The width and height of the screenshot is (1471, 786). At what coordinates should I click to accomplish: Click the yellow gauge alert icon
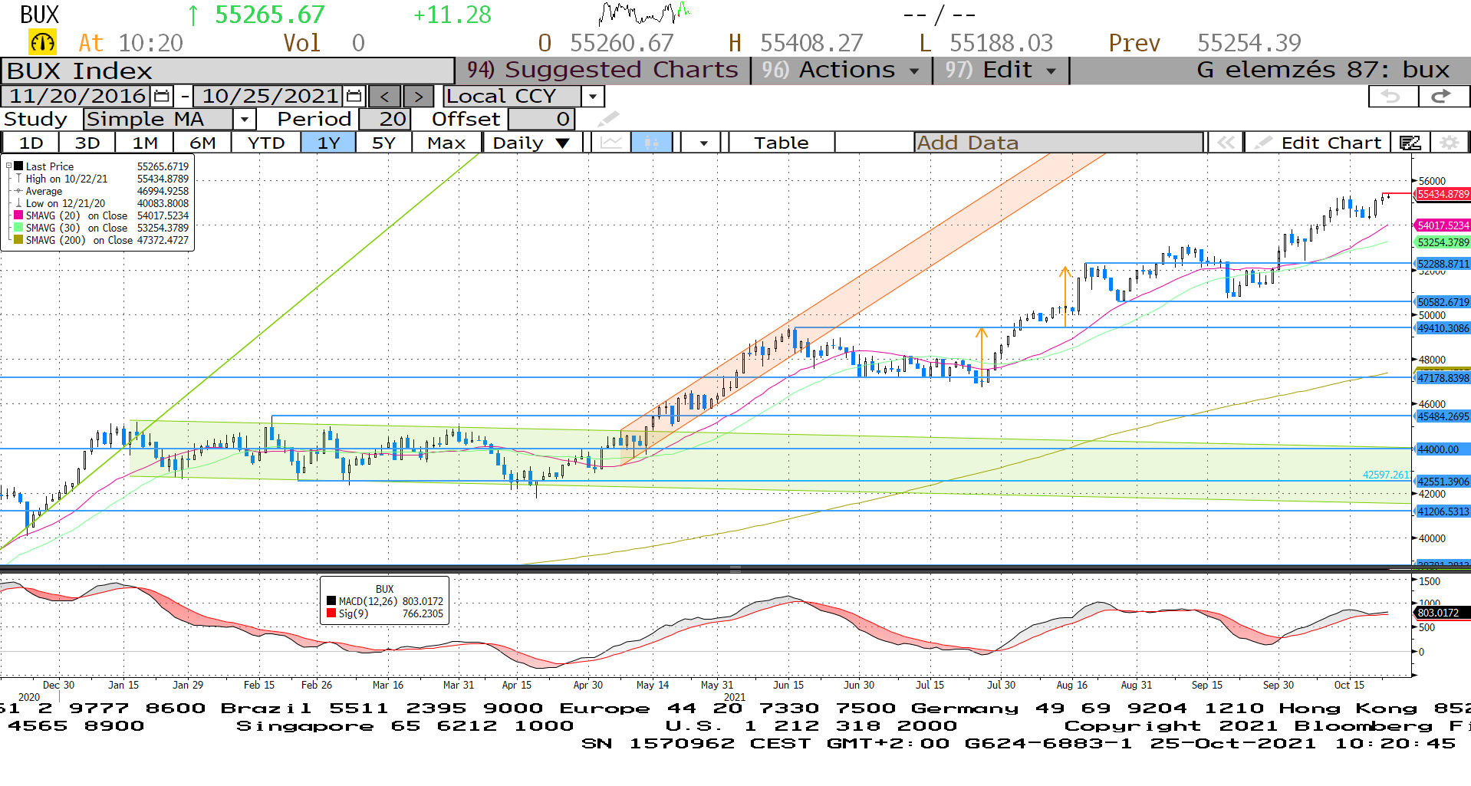(42, 42)
